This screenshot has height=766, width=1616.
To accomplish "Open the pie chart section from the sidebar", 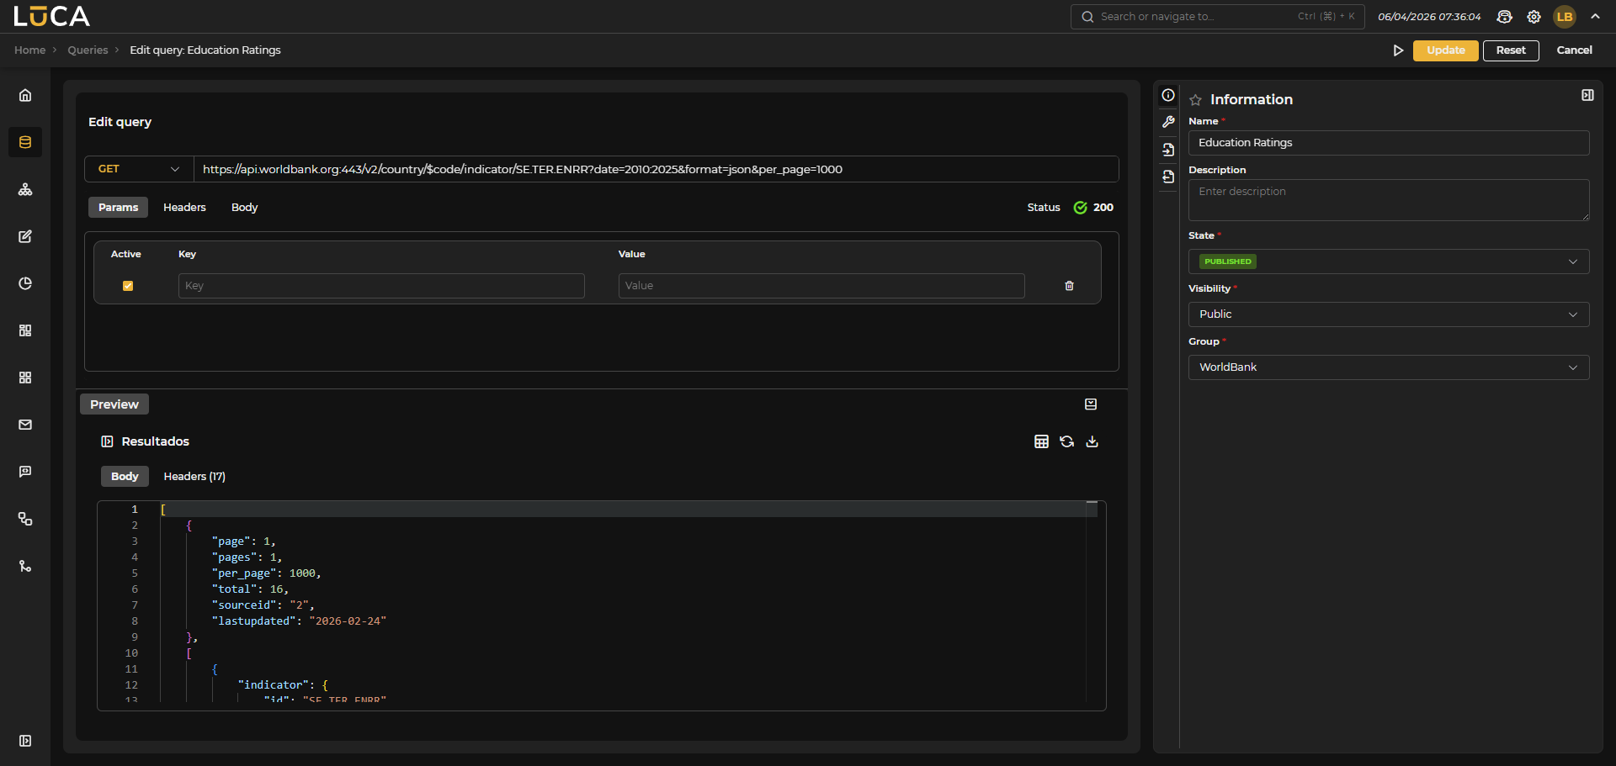I will coord(24,283).
